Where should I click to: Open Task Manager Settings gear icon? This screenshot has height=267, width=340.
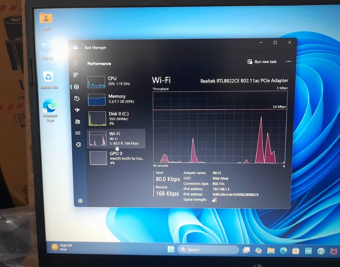click(80, 201)
